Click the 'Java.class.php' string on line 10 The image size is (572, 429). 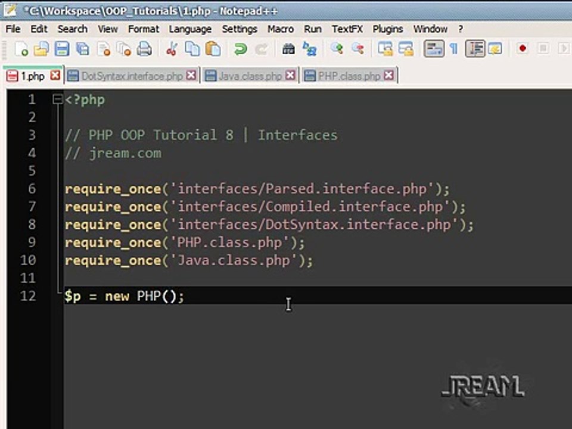(x=234, y=260)
